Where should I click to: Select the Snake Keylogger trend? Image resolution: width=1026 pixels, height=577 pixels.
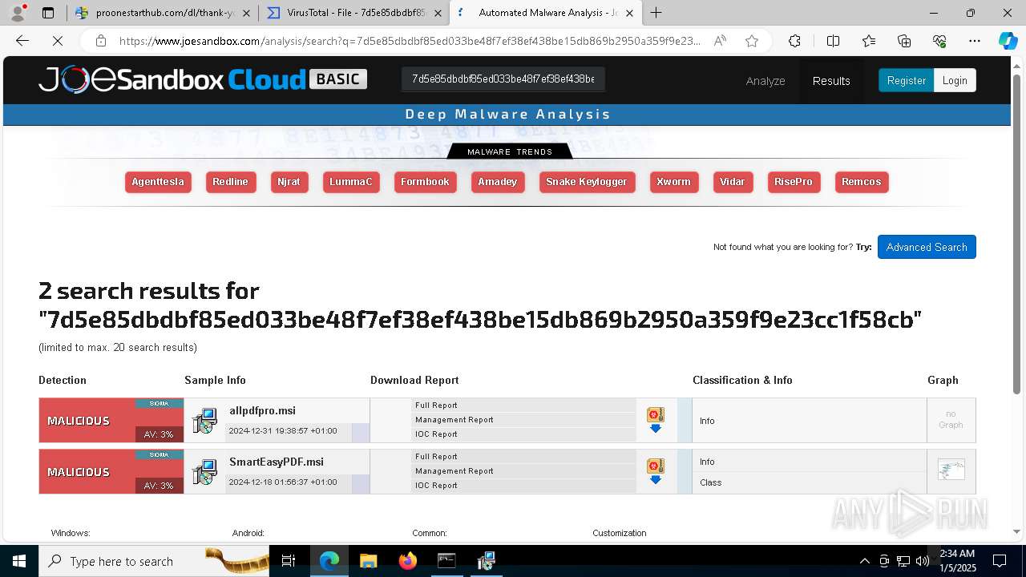click(587, 182)
